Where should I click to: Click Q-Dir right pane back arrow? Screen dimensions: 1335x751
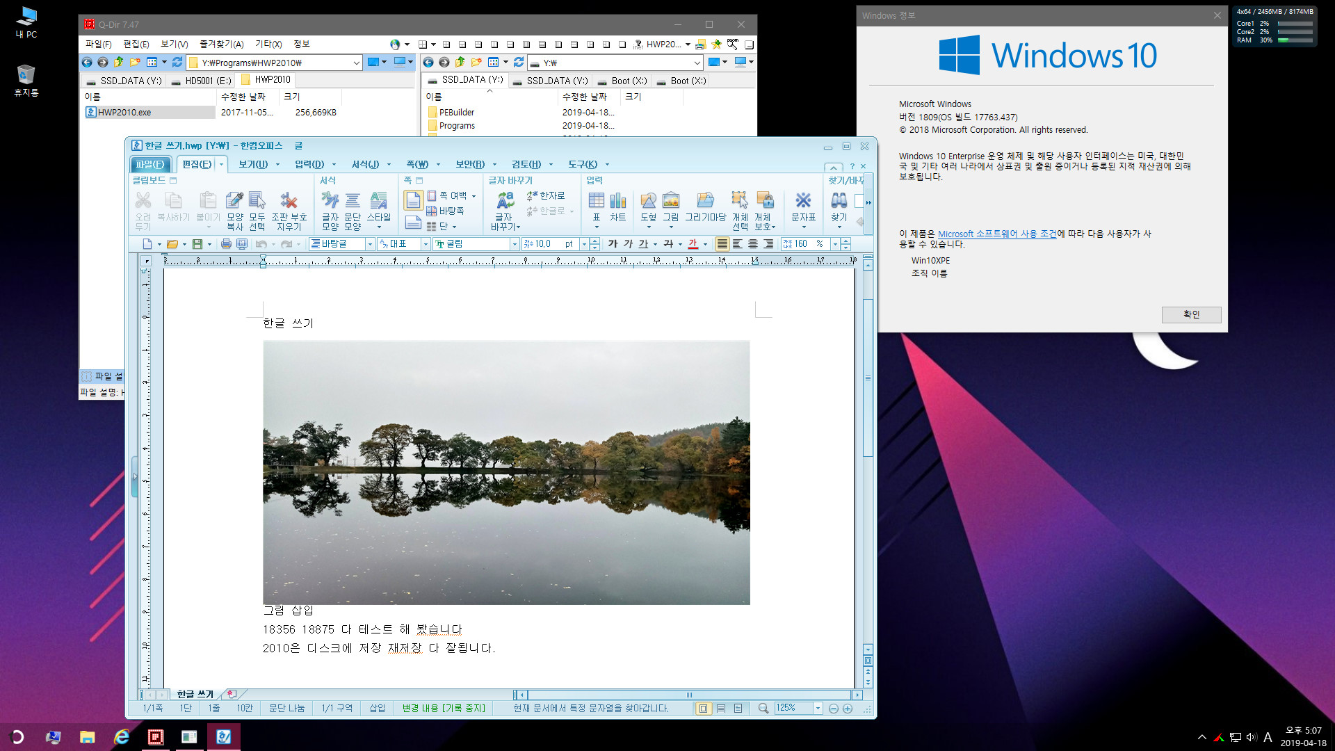[428, 63]
